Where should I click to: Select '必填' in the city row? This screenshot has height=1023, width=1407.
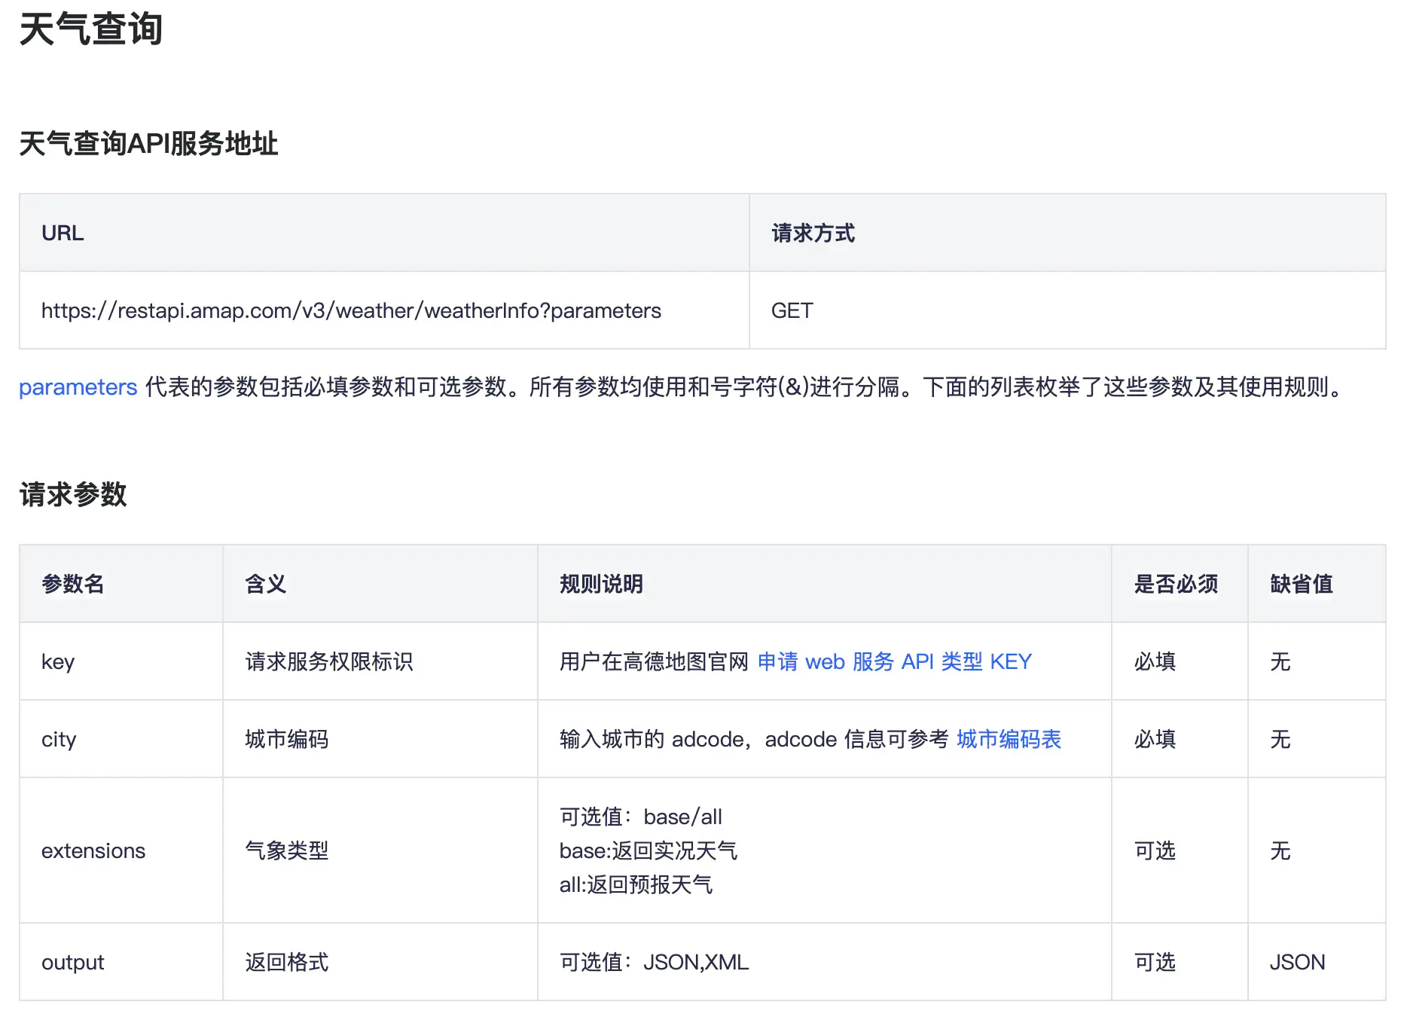[1155, 739]
